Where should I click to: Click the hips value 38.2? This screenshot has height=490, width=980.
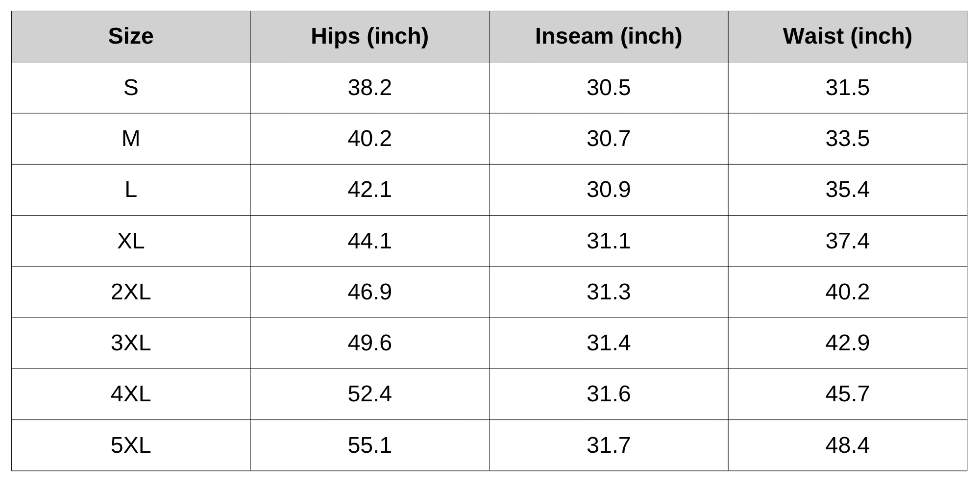[x=369, y=88]
